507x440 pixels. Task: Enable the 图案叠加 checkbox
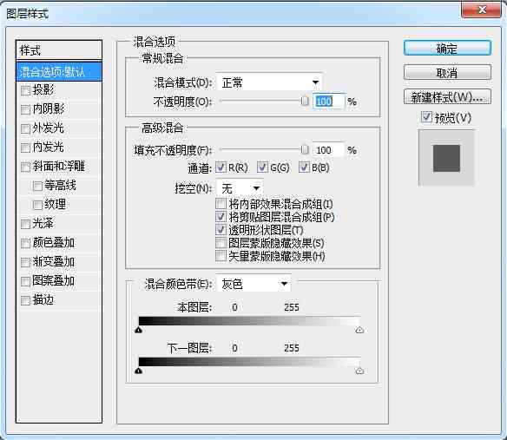(25, 281)
